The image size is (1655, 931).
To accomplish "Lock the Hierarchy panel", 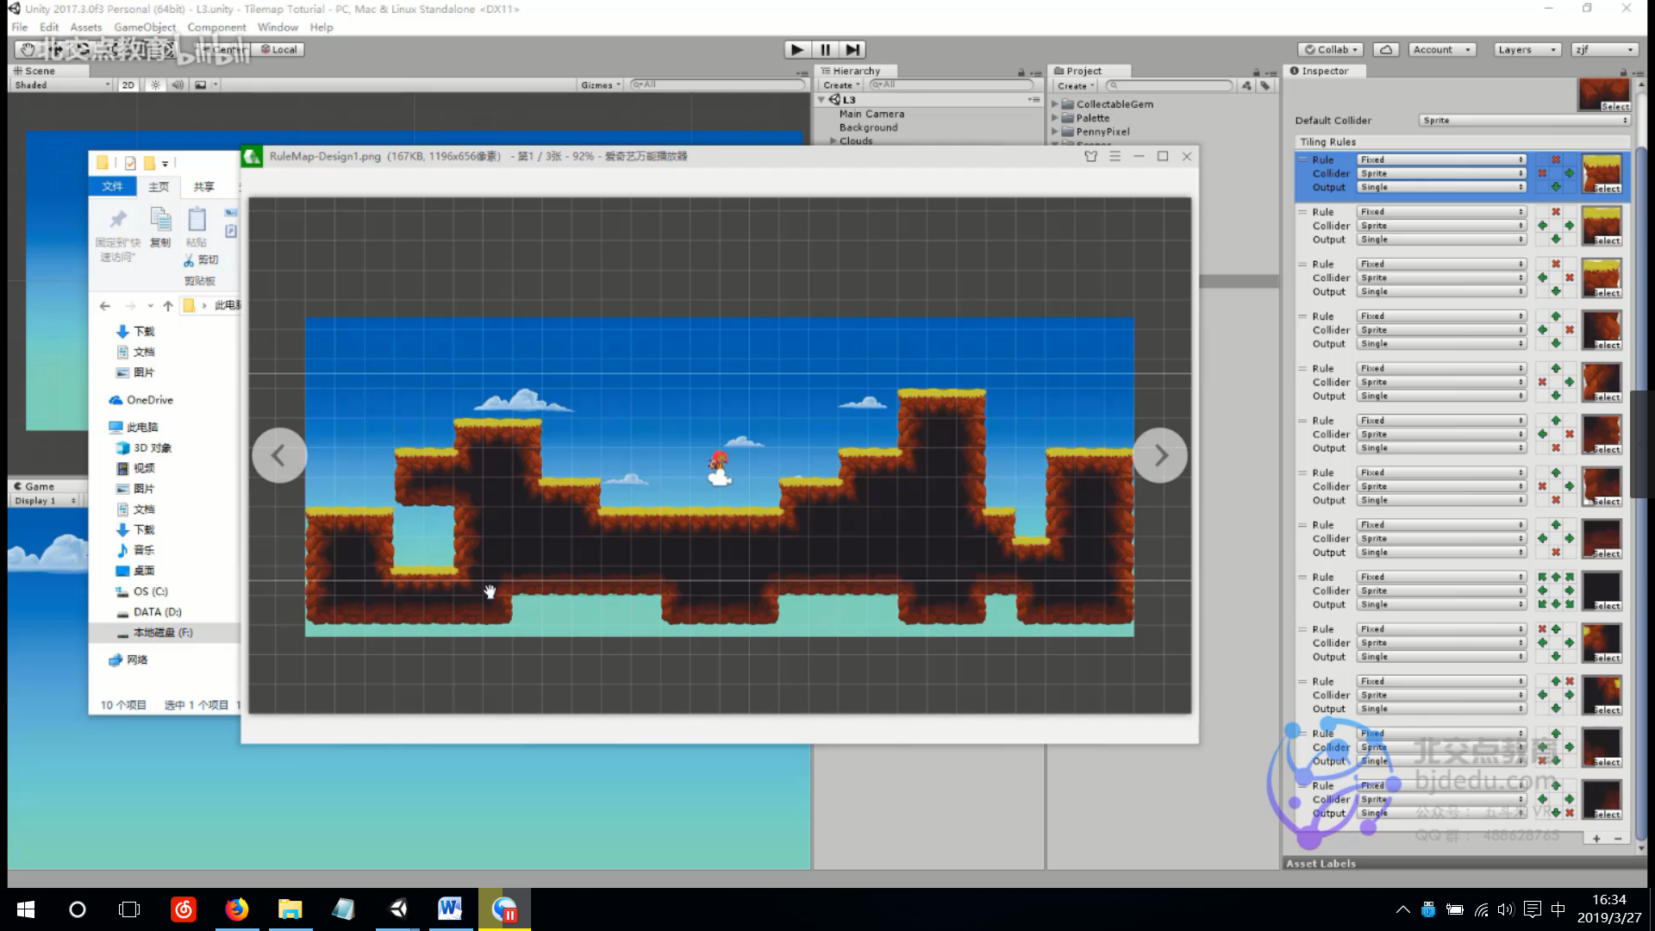I will [x=1021, y=72].
